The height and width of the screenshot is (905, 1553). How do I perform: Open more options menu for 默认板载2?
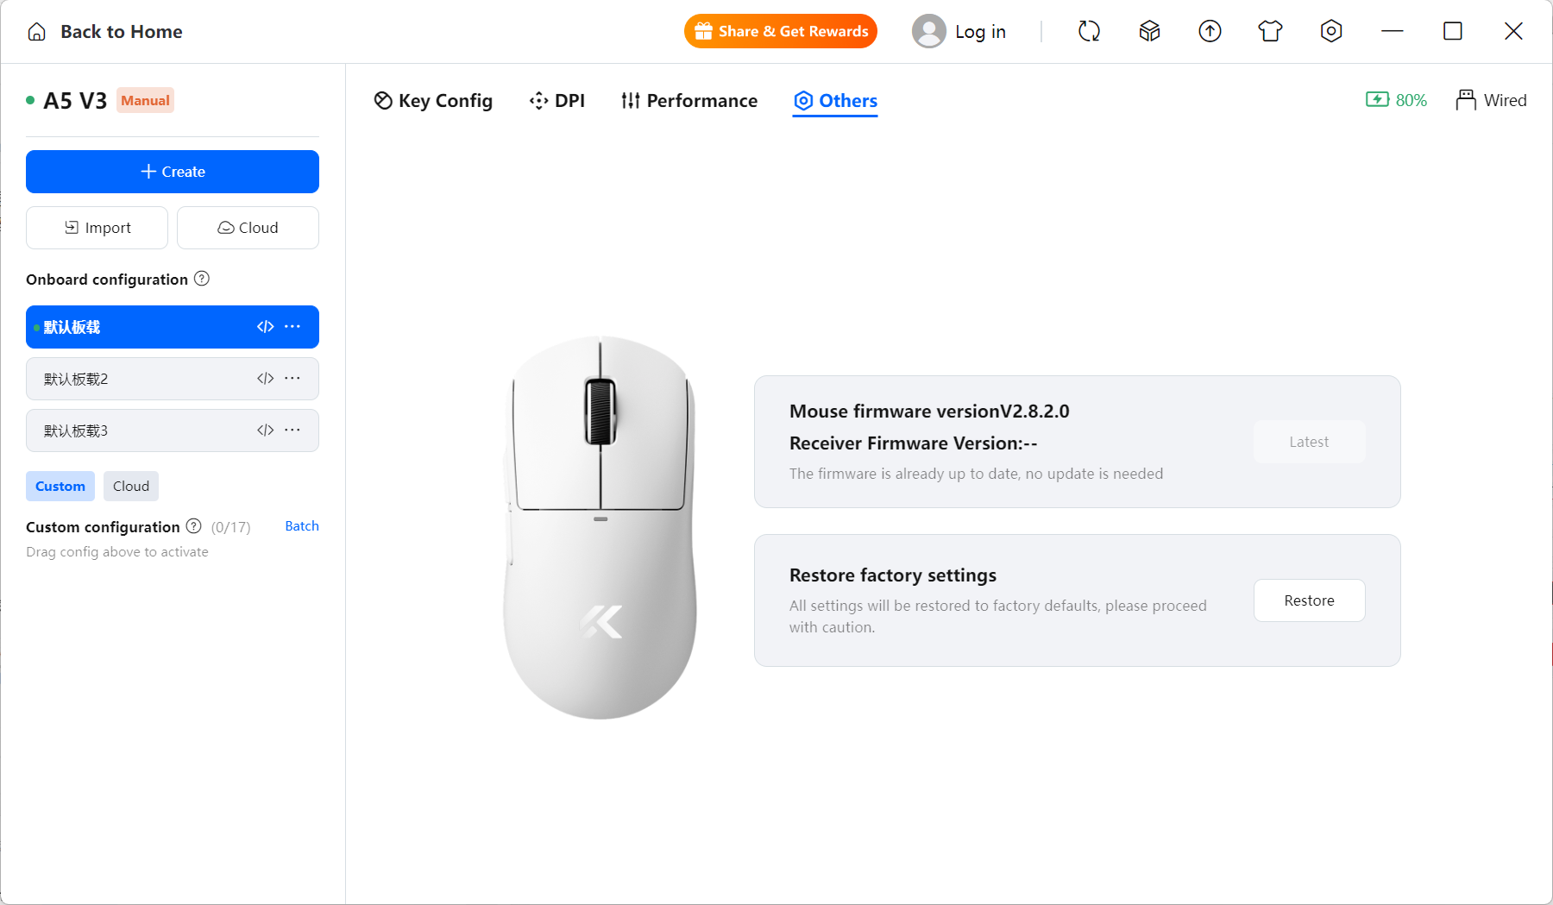pyautogui.click(x=292, y=379)
